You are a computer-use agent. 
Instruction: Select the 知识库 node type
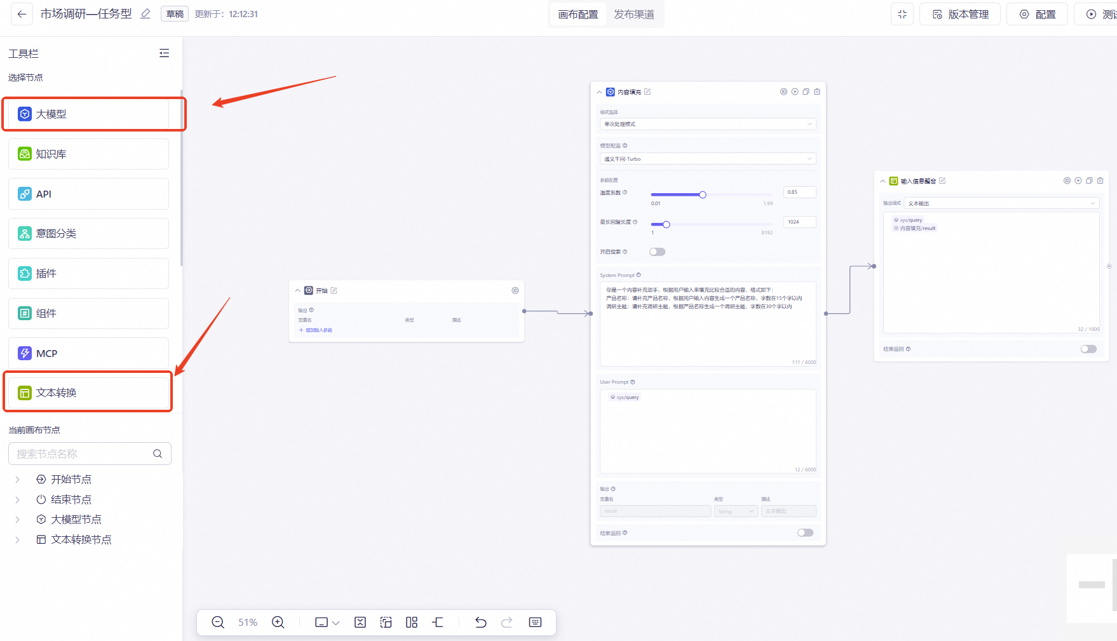pyautogui.click(x=88, y=154)
